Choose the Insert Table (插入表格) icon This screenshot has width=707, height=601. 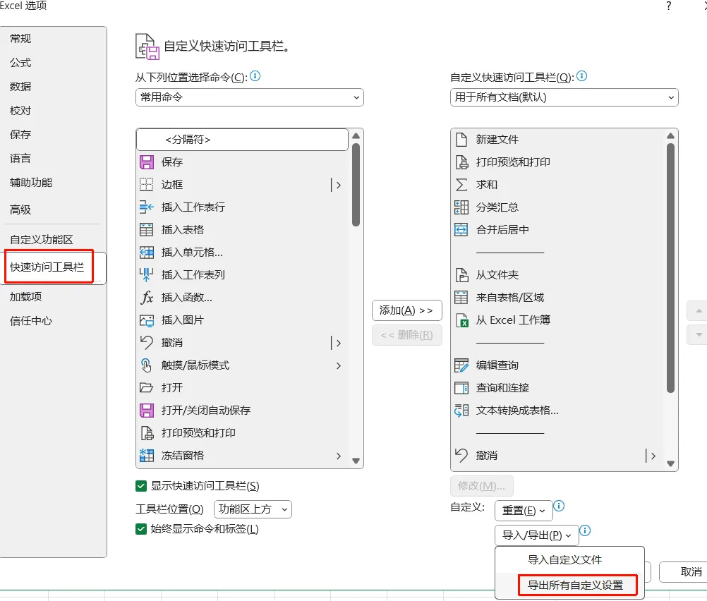147,229
